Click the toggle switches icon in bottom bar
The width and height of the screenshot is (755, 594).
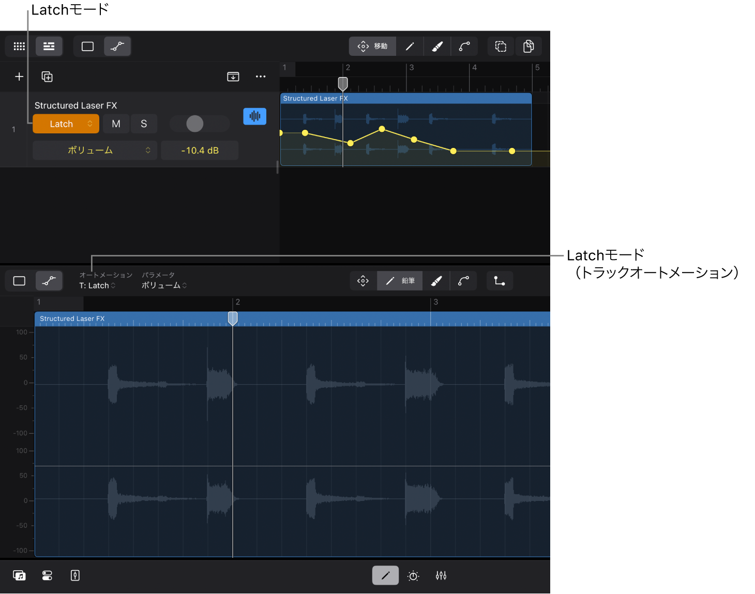(47, 575)
